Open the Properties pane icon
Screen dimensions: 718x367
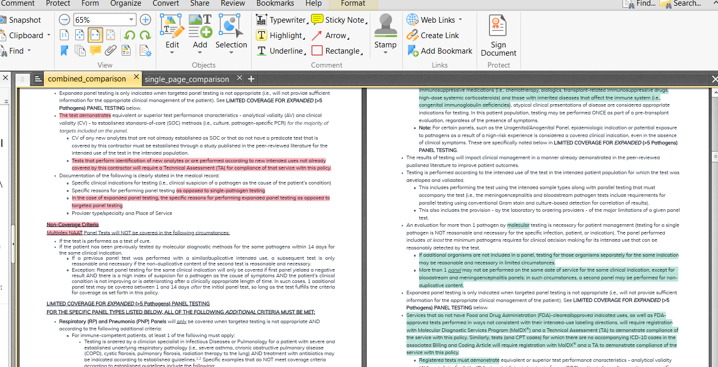pyautogui.click(x=145, y=51)
